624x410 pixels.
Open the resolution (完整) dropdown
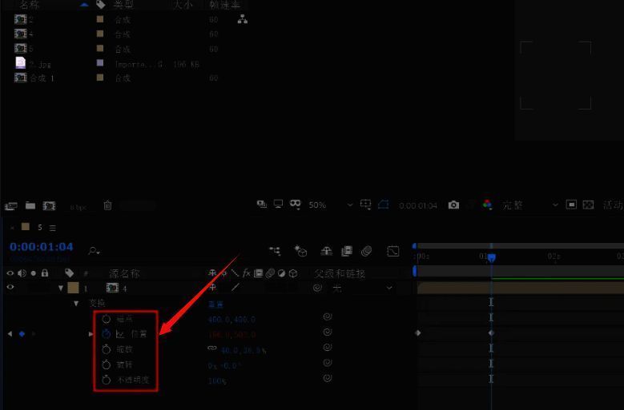click(527, 205)
